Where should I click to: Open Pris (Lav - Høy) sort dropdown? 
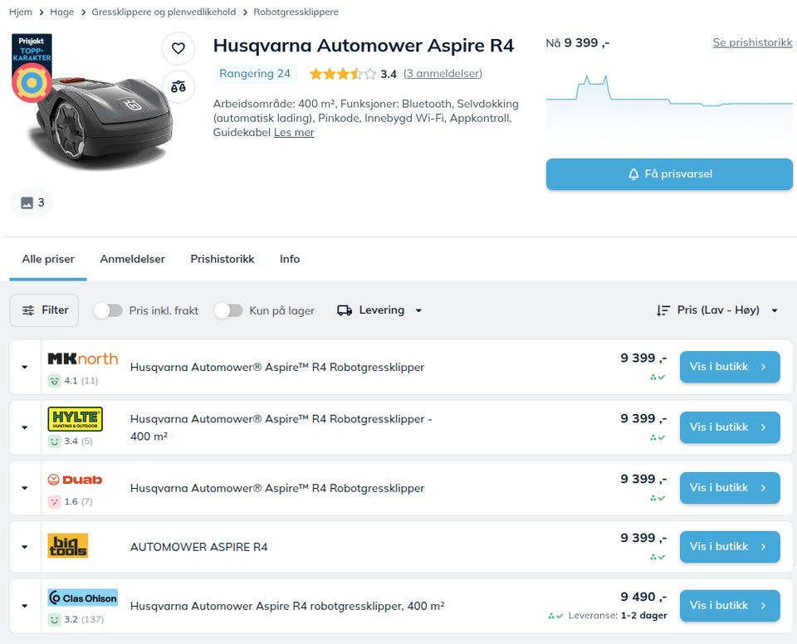pos(717,310)
